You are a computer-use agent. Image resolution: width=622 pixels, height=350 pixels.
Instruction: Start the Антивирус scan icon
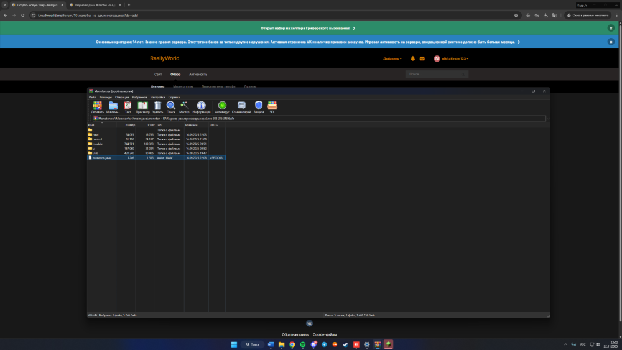pos(222,107)
